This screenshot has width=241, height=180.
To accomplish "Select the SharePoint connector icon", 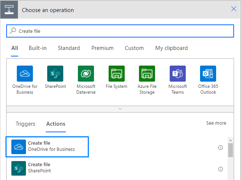I will click(55, 74).
